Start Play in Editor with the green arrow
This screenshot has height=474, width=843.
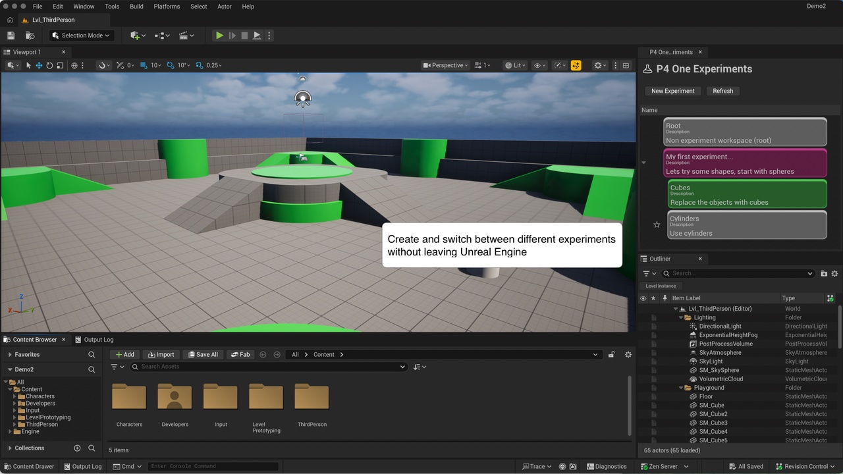[219, 36]
